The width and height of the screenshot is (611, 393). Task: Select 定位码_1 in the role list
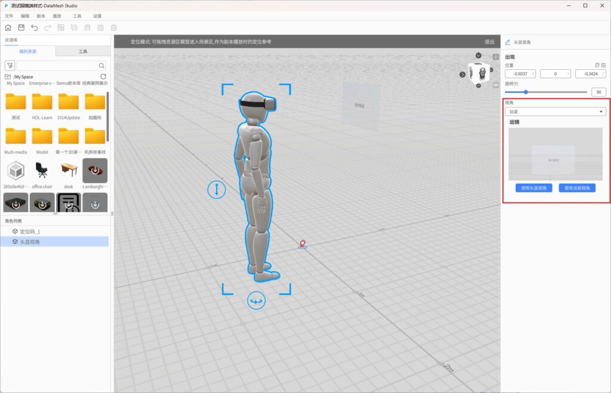pyautogui.click(x=30, y=231)
